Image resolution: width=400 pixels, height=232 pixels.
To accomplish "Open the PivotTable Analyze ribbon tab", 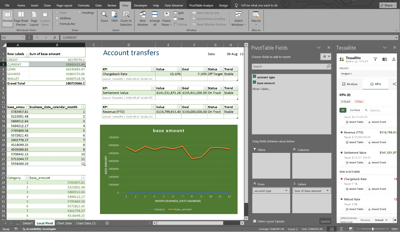I will pyautogui.click(x=201, y=5).
